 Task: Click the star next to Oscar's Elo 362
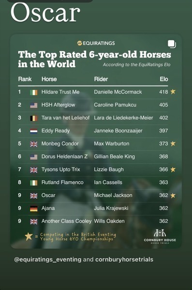pos(173,195)
